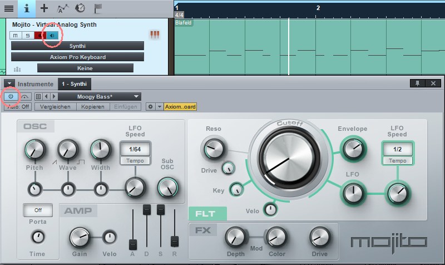Toggle the Auto: Off automation mode
Screen dimensions: 445x265
[18, 107]
